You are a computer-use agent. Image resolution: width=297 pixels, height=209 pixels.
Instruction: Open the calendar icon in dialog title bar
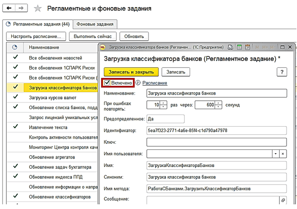(247, 47)
